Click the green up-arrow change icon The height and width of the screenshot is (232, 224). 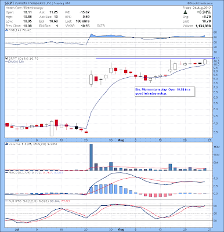pyautogui.click(x=185, y=12)
